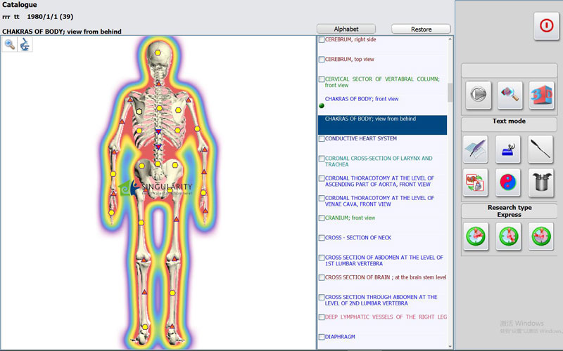Image resolution: width=563 pixels, height=351 pixels.
Task: Check the CRANIUM; front view checkbox
Action: click(322, 218)
